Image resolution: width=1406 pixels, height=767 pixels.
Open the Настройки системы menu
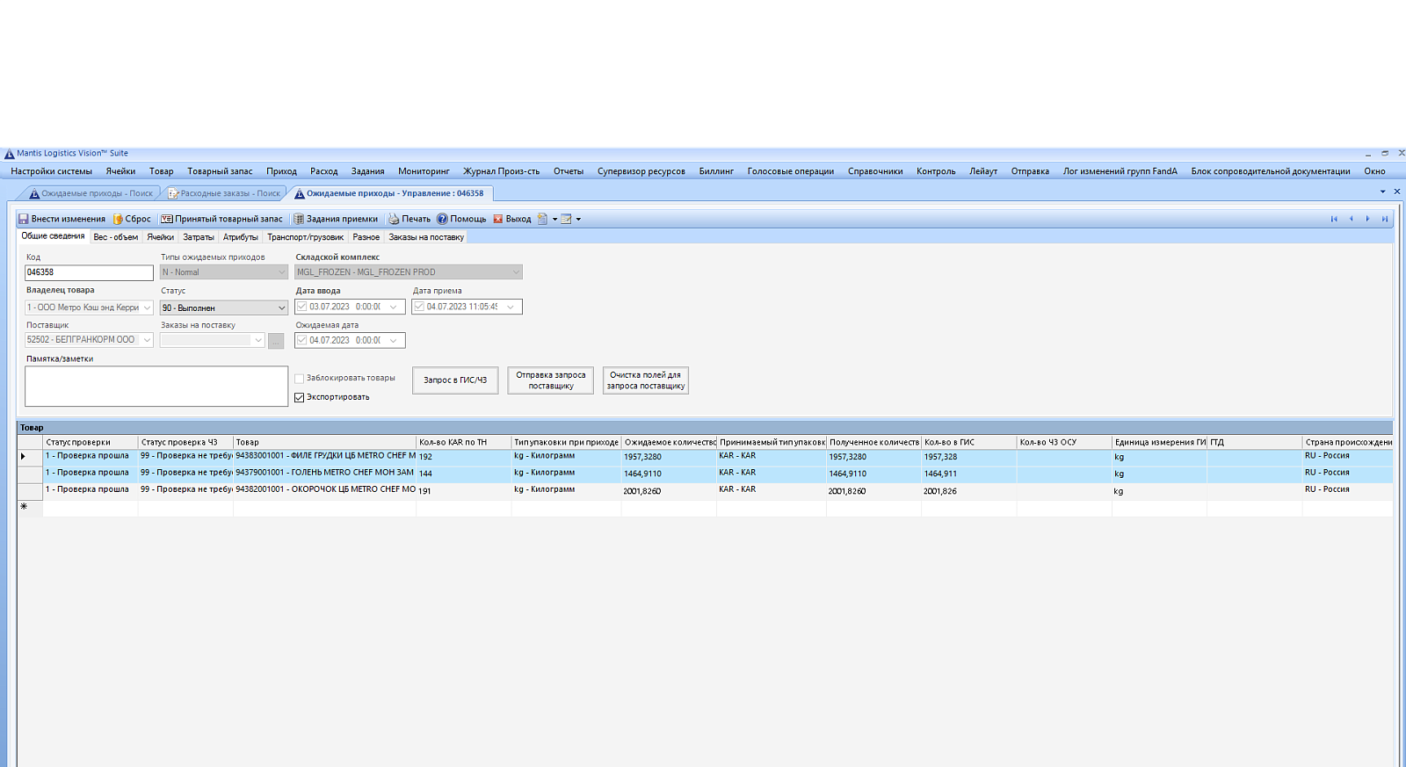coord(51,171)
